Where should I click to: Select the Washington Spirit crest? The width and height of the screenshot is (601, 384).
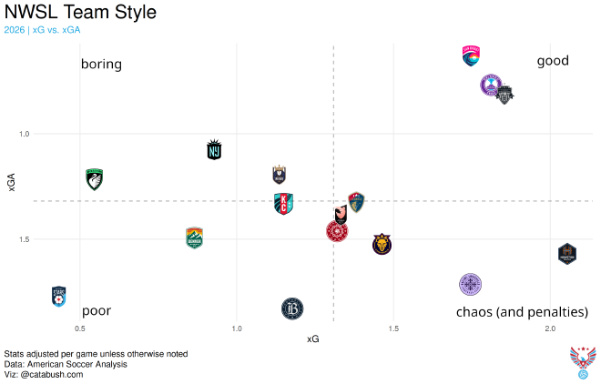504,94
